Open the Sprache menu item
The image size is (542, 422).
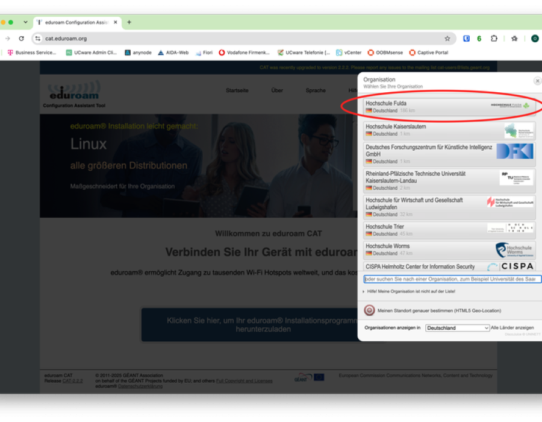(316, 90)
